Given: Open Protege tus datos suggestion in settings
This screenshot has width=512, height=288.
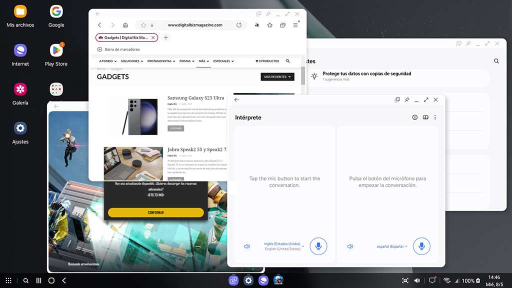Looking at the screenshot, I should point(366,76).
